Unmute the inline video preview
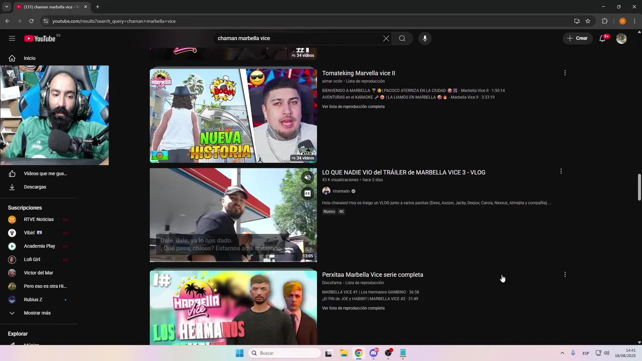The height and width of the screenshot is (361, 642). point(307,177)
